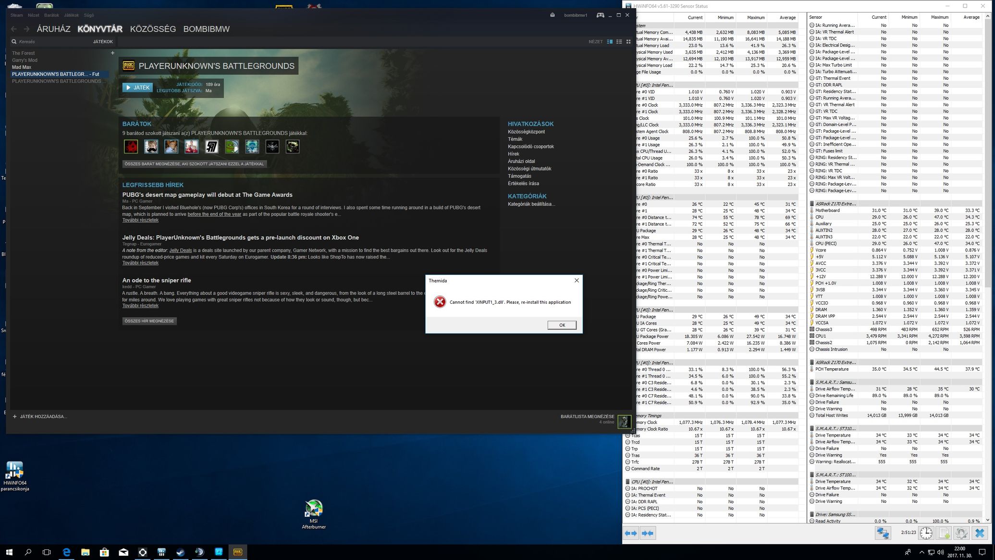This screenshot has width=995, height=560.
Task: Start sensor logging with sheet-plus icon
Action: (944, 533)
